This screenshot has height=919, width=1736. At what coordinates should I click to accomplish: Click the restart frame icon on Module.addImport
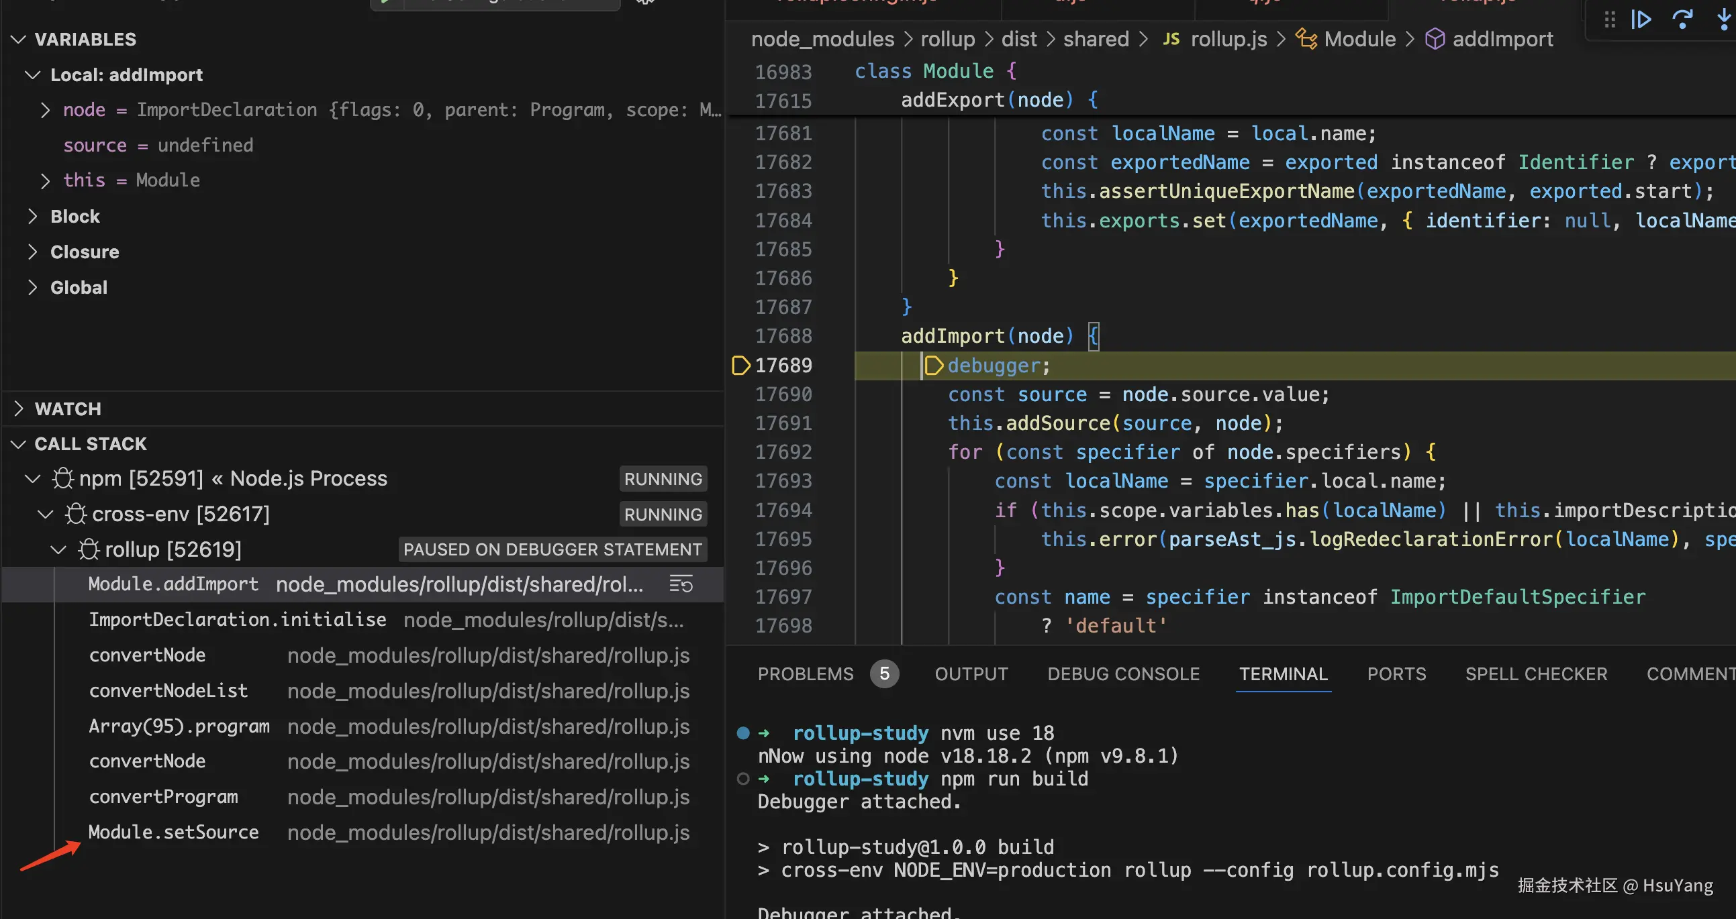(681, 584)
